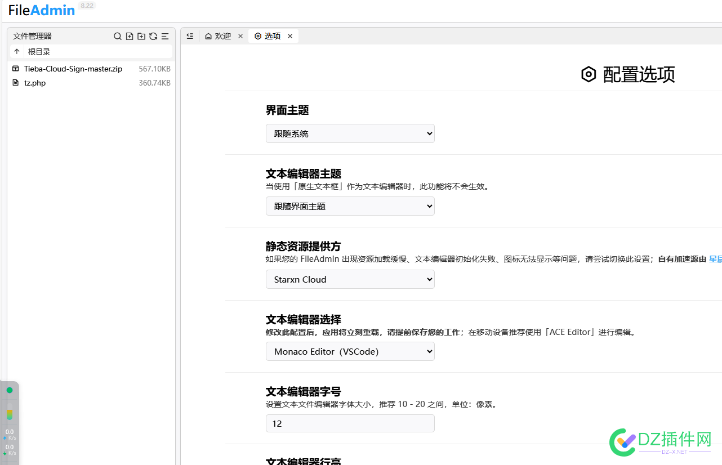Click the 星辰 link text
Viewport: 722px width, 465px height.
pyautogui.click(x=715, y=259)
